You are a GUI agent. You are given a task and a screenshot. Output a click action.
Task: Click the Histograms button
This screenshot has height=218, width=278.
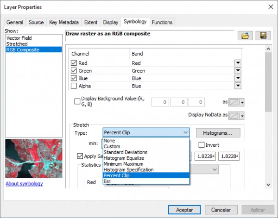pyautogui.click(x=218, y=133)
